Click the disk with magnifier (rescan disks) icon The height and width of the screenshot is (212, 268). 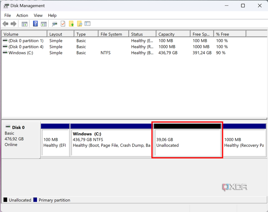coord(55,24)
